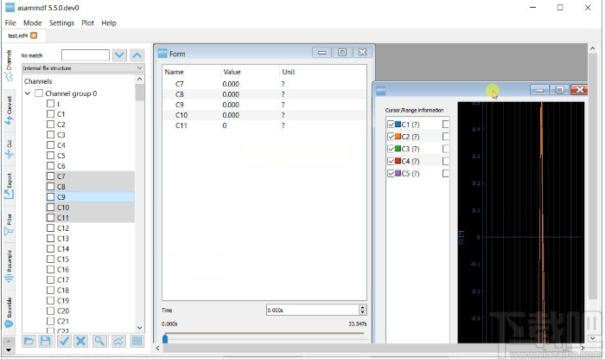Go to next search match arrow

click(x=119, y=55)
